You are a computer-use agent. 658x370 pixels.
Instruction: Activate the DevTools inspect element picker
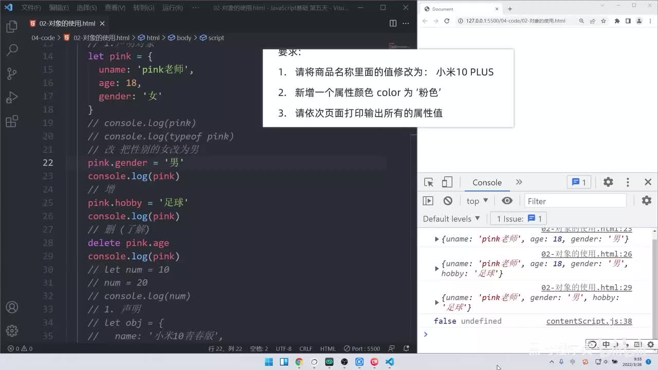429,182
